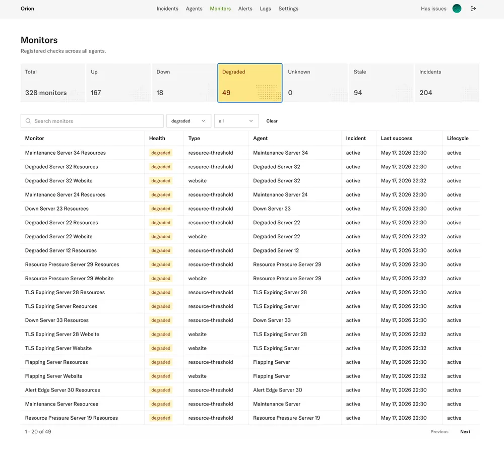
Task: Switch to the Alerts section
Action: [245, 9]
